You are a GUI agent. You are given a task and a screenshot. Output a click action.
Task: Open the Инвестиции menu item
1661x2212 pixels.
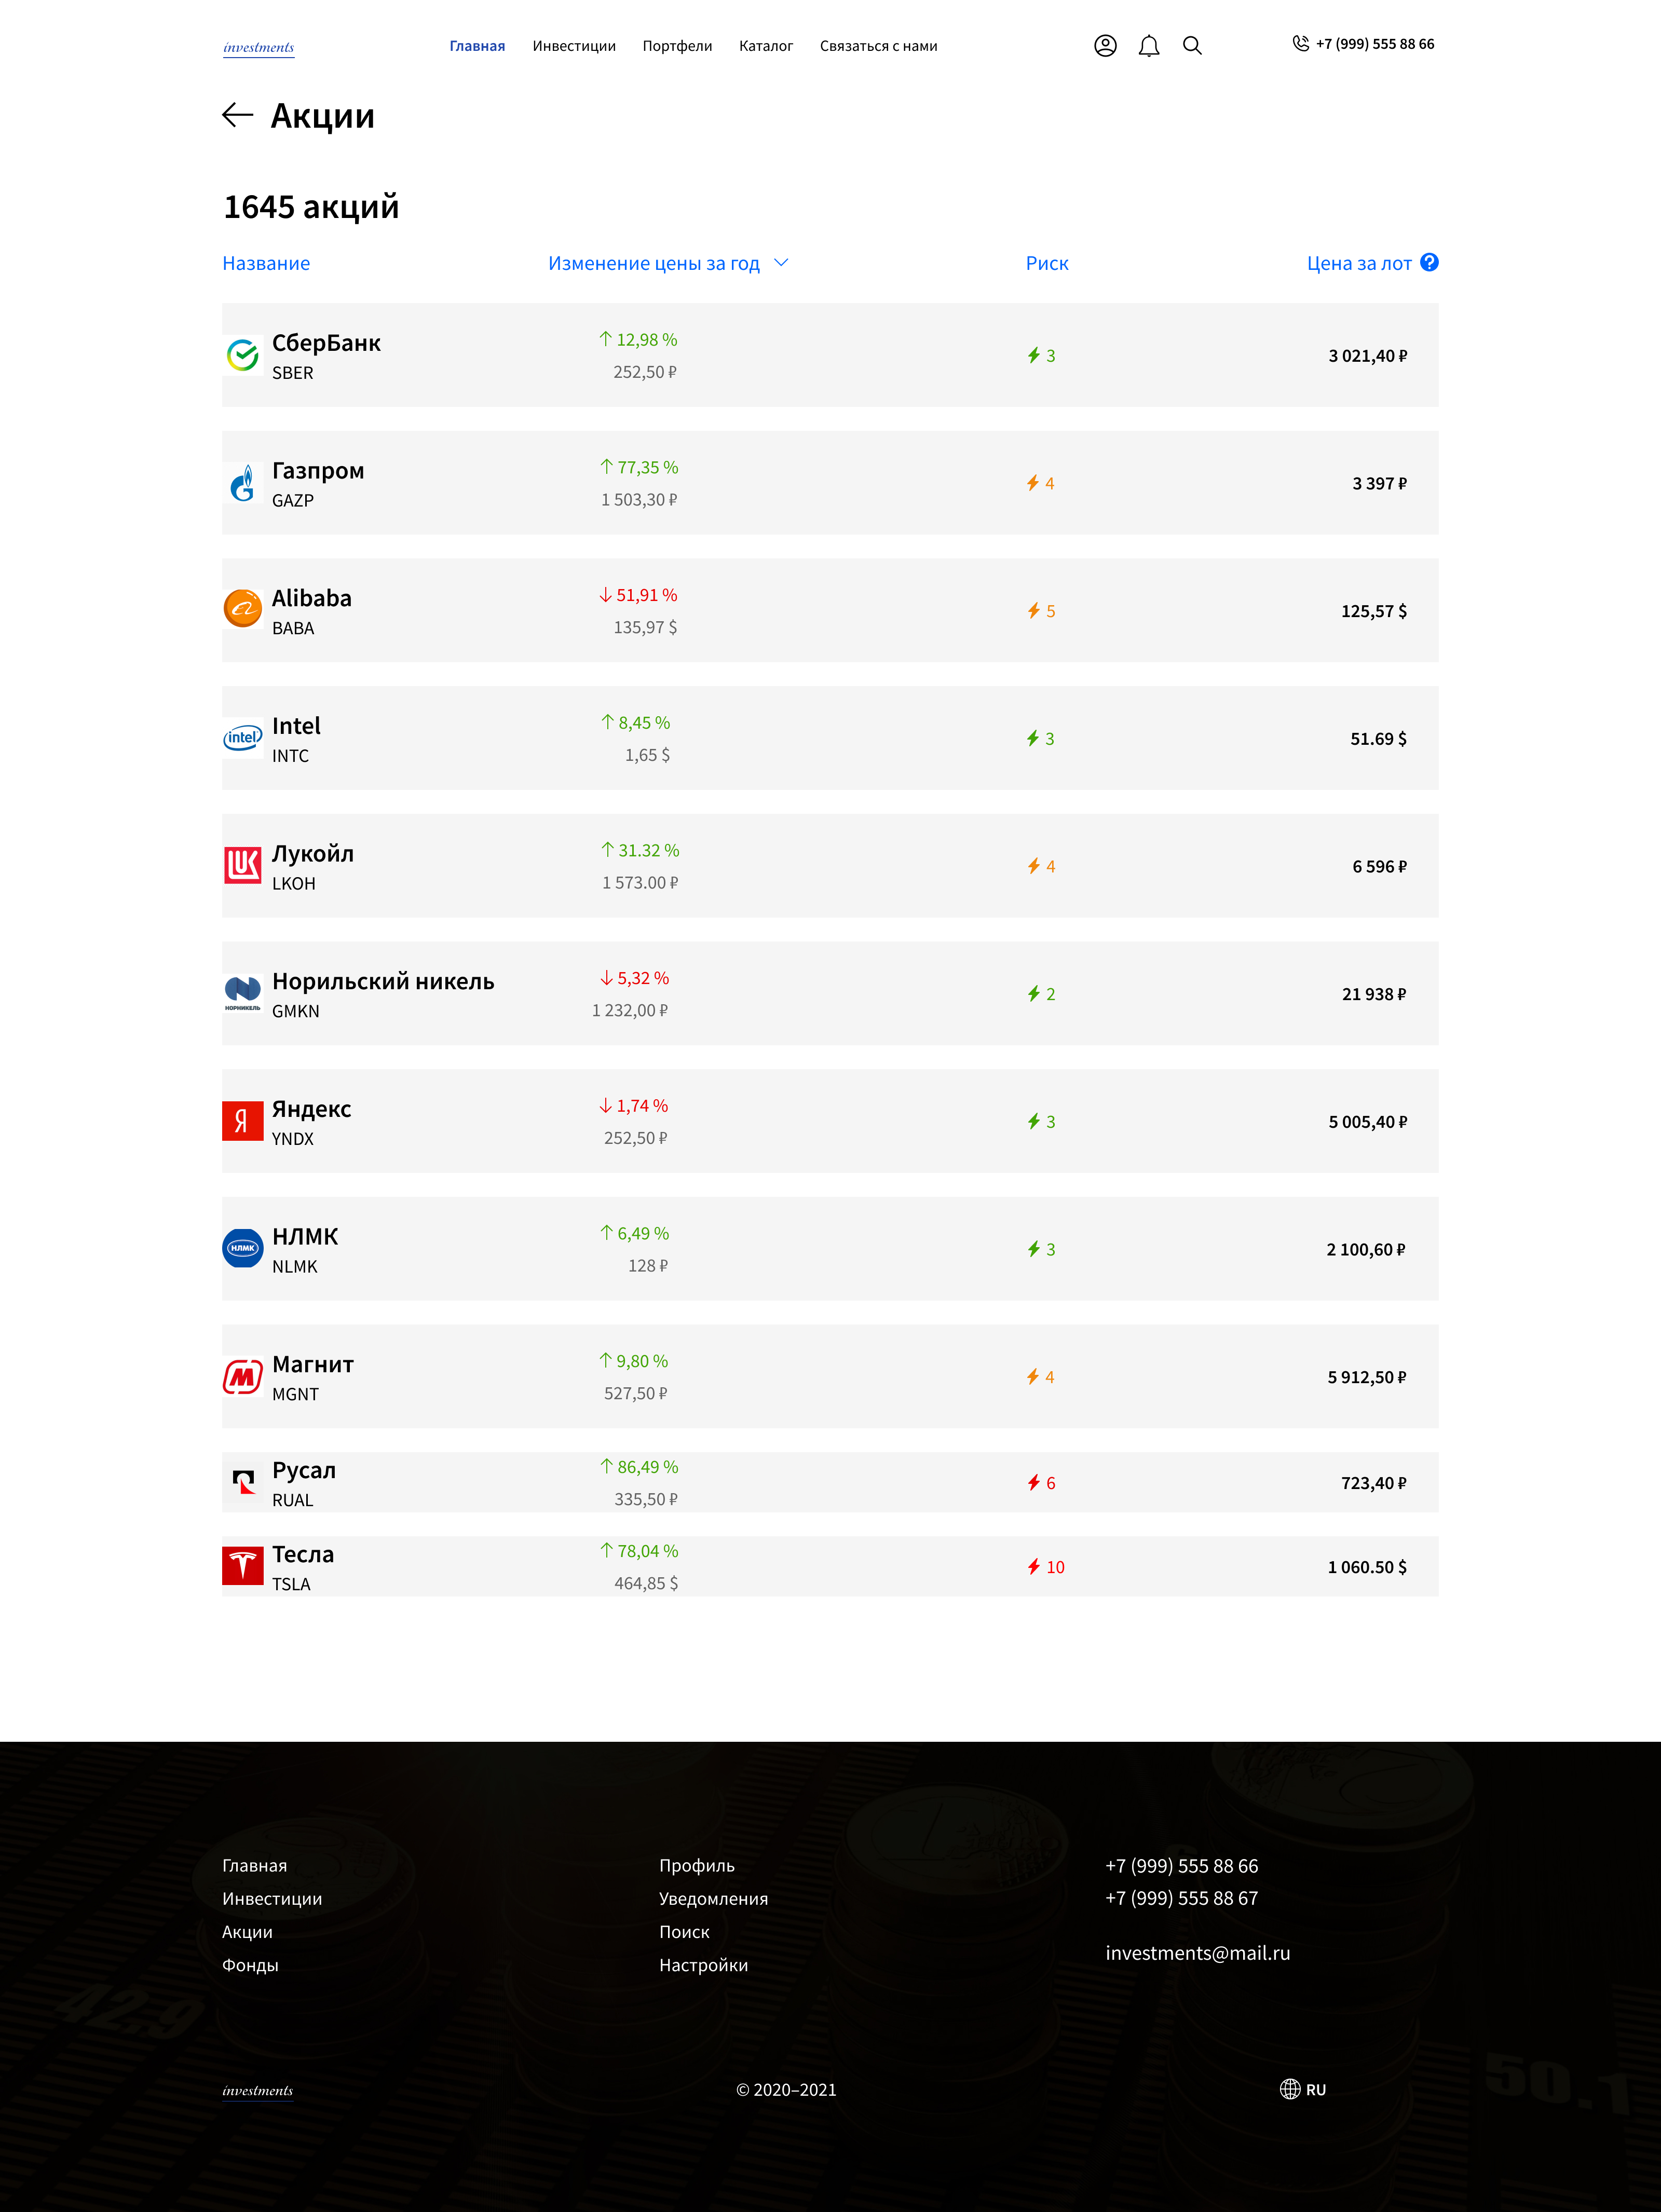click(x=574, y=46)
